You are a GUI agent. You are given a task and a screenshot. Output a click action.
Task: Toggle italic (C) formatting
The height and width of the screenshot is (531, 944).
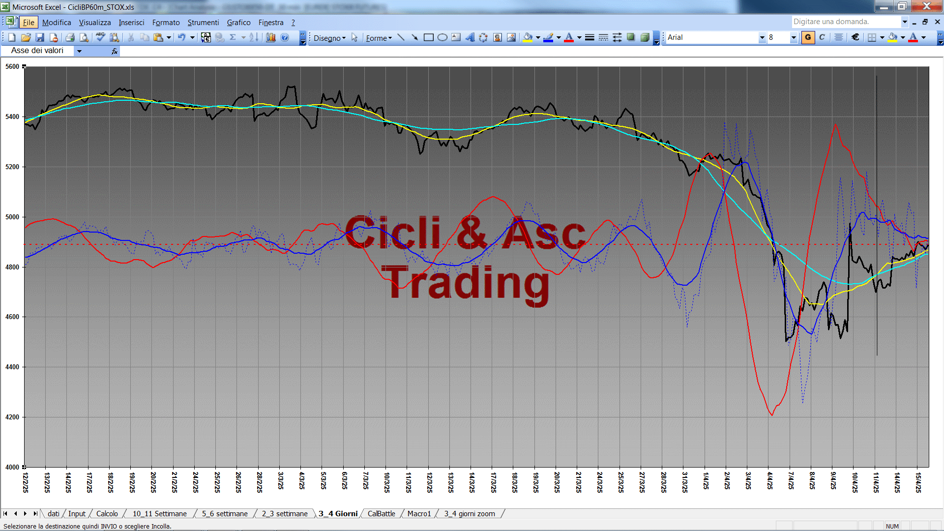click(822, 37)
